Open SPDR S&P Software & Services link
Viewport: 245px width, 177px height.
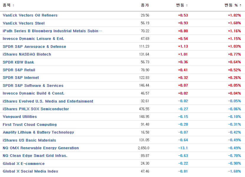click(33, 85)
